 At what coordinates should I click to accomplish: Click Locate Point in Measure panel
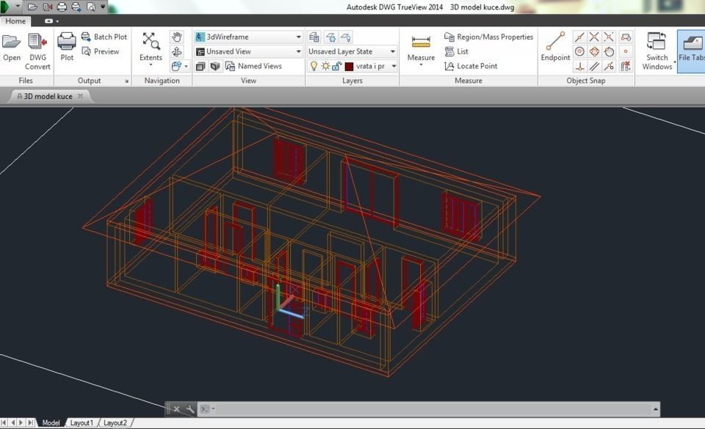470,66
